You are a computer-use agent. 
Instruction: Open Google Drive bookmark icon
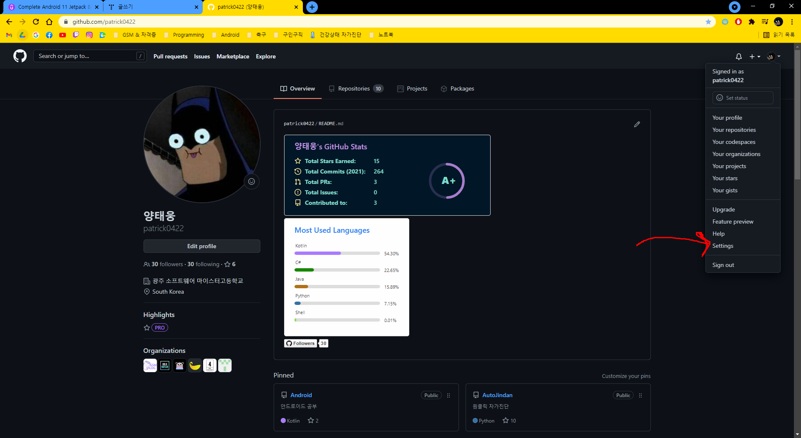pos(23,35)
